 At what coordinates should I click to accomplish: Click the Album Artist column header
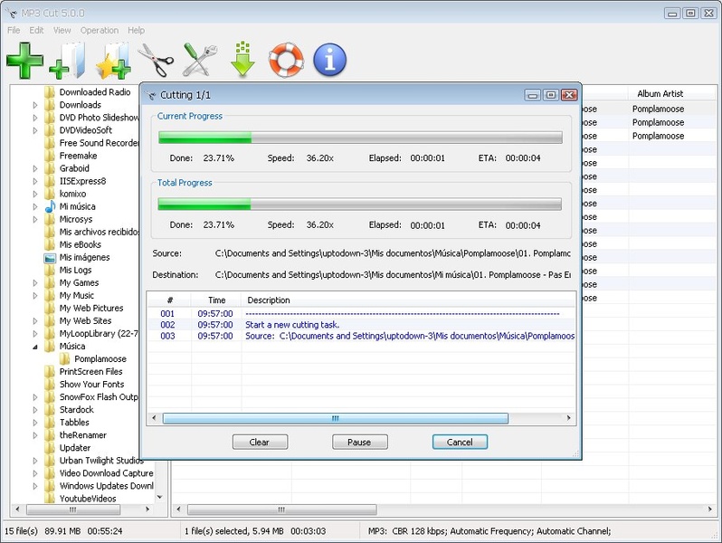click(660, 94)
